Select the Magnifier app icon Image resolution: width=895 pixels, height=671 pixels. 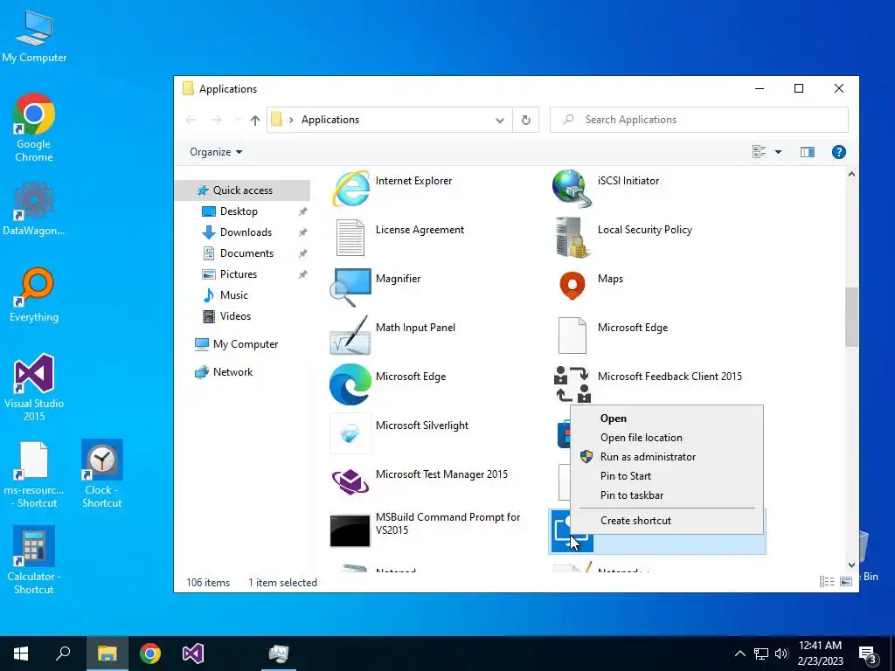[350, 287]
